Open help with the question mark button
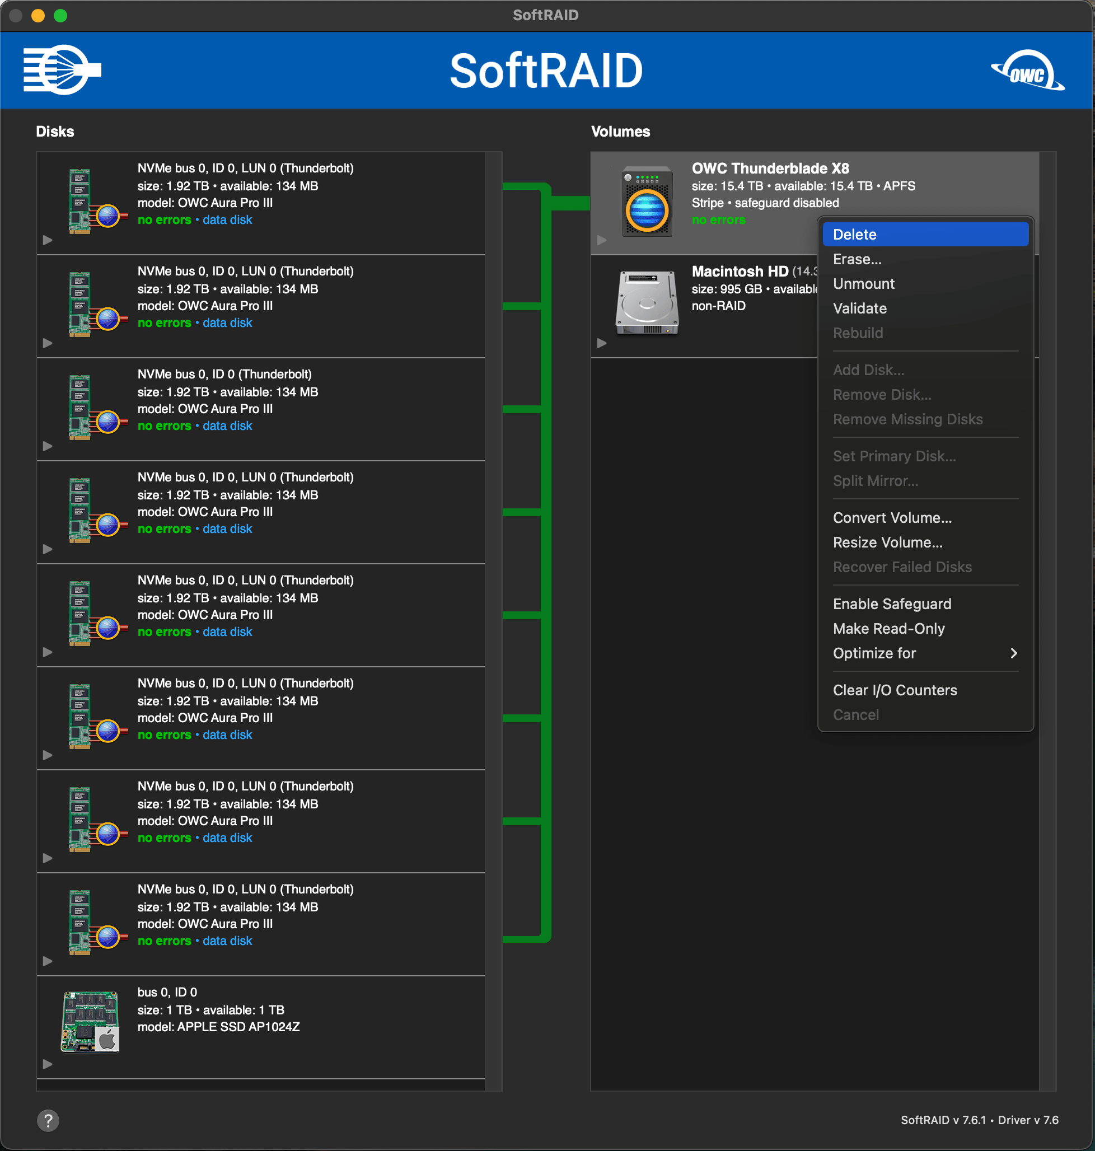The height and width of the screenshot is (1151, 1095). click(49, 1120)
